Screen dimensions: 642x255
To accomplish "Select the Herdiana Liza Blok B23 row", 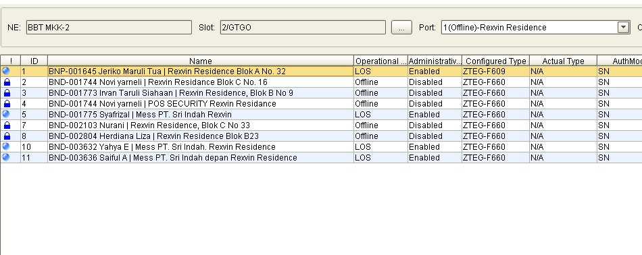I will click(321, 136).
